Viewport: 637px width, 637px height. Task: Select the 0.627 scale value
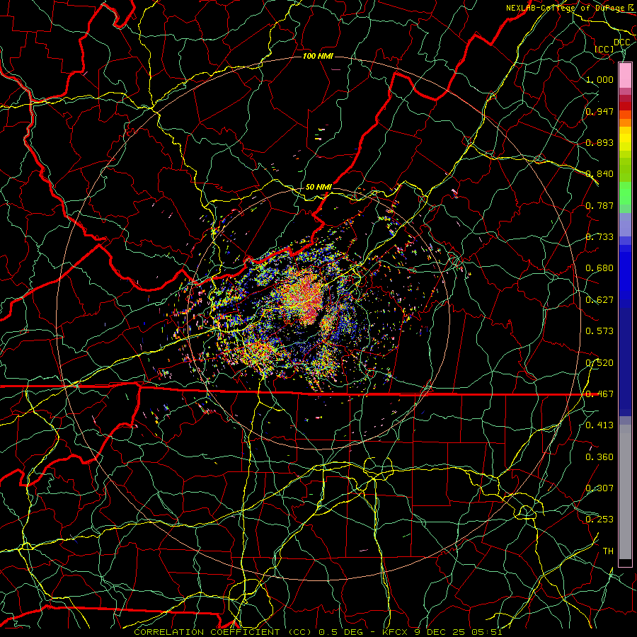pyautogui.click(x=599, y=300)
